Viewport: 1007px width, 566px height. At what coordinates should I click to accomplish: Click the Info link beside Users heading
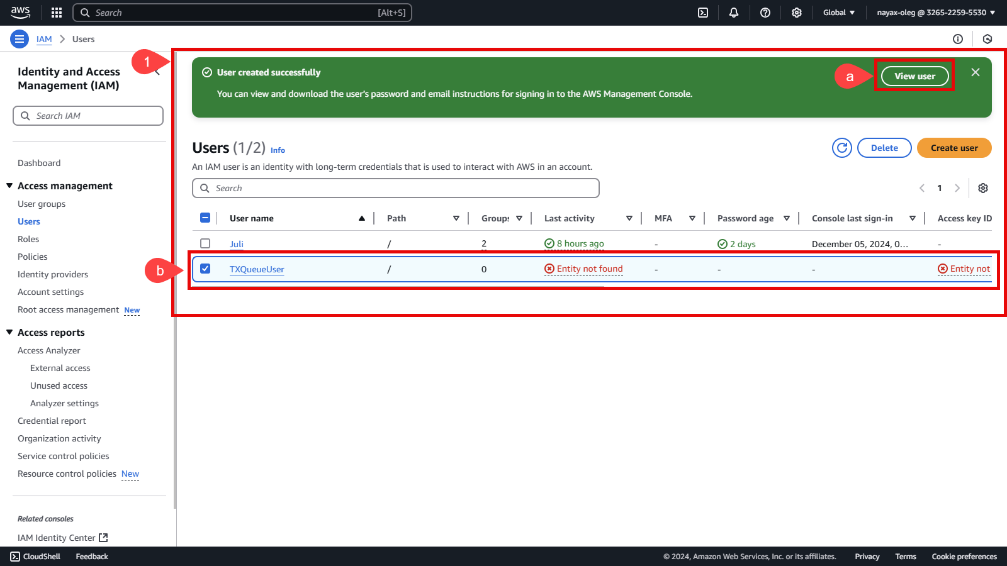tap(278, 150)
